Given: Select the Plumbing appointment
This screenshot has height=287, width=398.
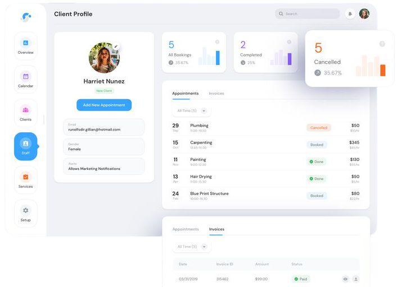Looking at the screenshot, I should click(x=266, y=128).
